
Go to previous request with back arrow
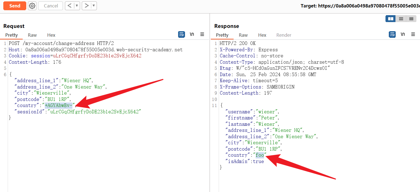70,6
